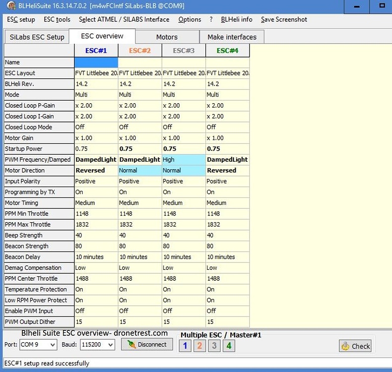Switch to the SiLabs ESC Setup tab
Screen dimensions: 392x372
[37, 37]
